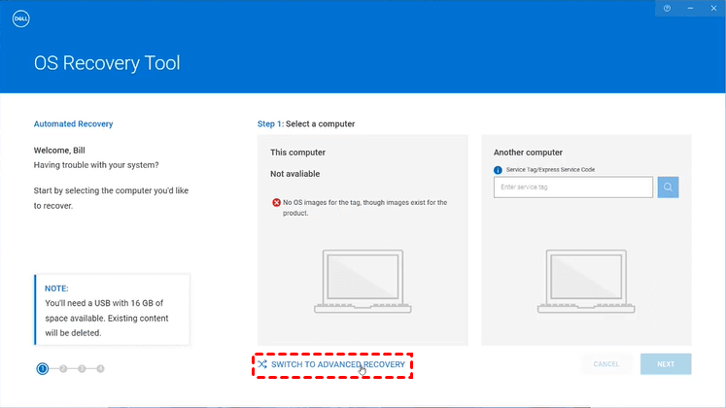
Task: Click the NOTE: label in the note box
Action: coord(56,289)
